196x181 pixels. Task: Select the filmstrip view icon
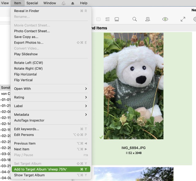(x=117, y=19)
